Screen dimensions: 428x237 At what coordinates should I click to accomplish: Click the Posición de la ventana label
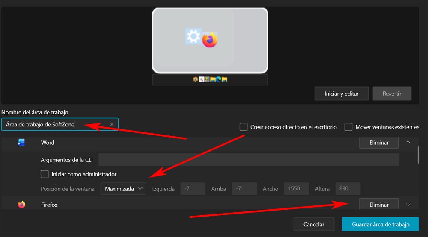68,189
